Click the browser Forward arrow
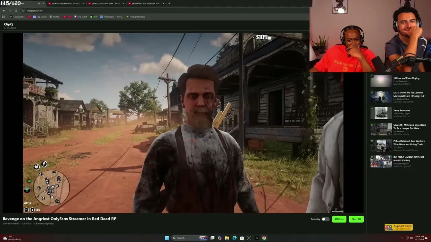 tap(10, 10)
